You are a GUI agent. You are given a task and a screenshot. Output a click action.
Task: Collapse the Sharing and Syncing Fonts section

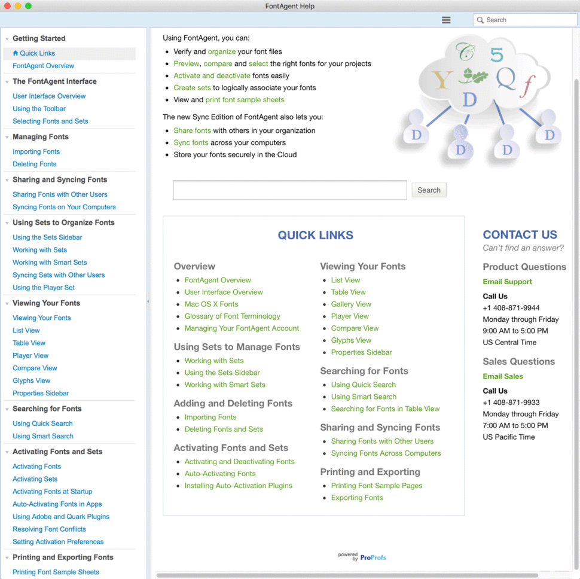point(7,180)
